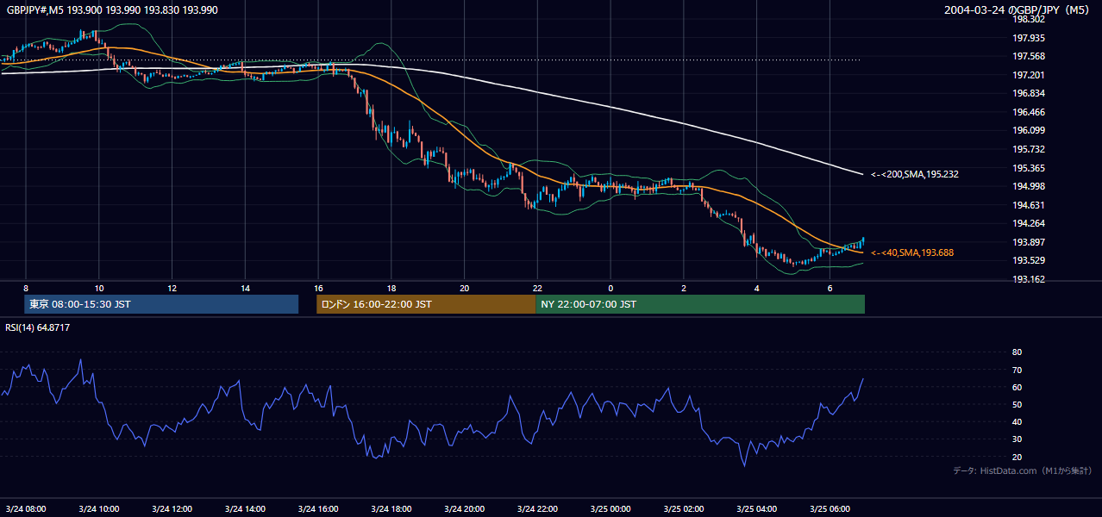This screenshot has height=517, width=1102.
Task: Click hour tick 10 under price chart
Action: (x=99, y=288)
